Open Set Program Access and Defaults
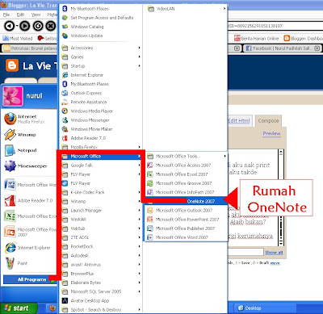The image size is (323, 314). 101,18
